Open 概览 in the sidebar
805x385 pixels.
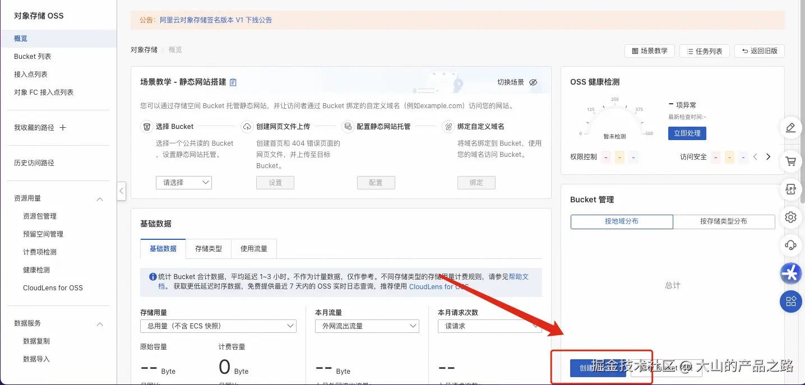pyautogui.click(x=58, y=39)
